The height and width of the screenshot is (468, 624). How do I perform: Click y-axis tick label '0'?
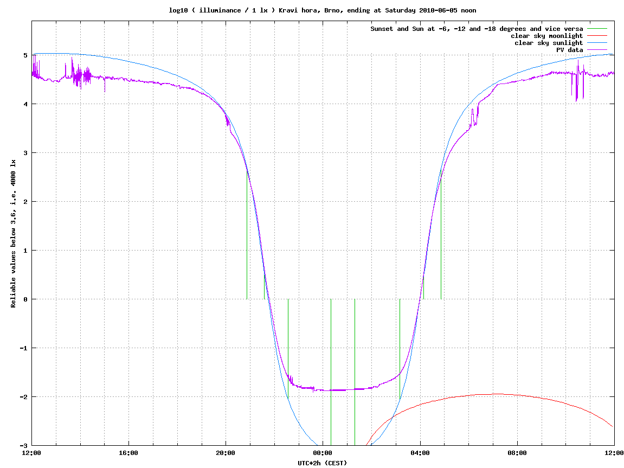pyautogui.click(x=25, y=299)
